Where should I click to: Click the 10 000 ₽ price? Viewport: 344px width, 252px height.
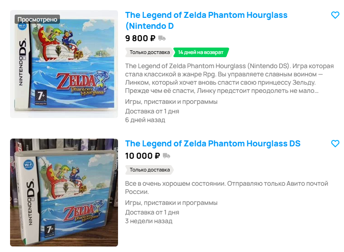[x=142, y=156]
